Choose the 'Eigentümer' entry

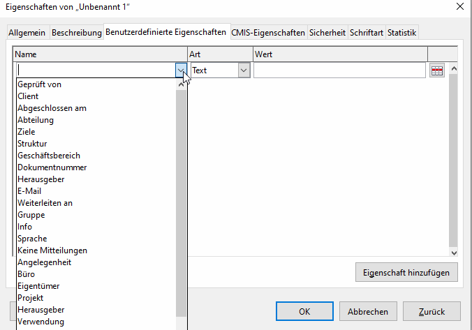tap(96, 286)
